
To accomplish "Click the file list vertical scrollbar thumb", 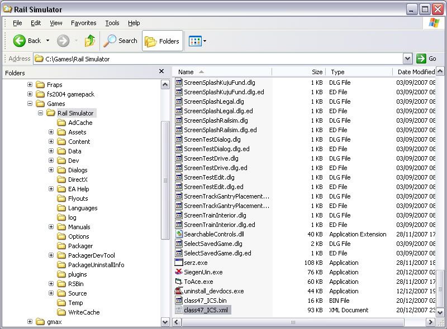I will (440, 288).
